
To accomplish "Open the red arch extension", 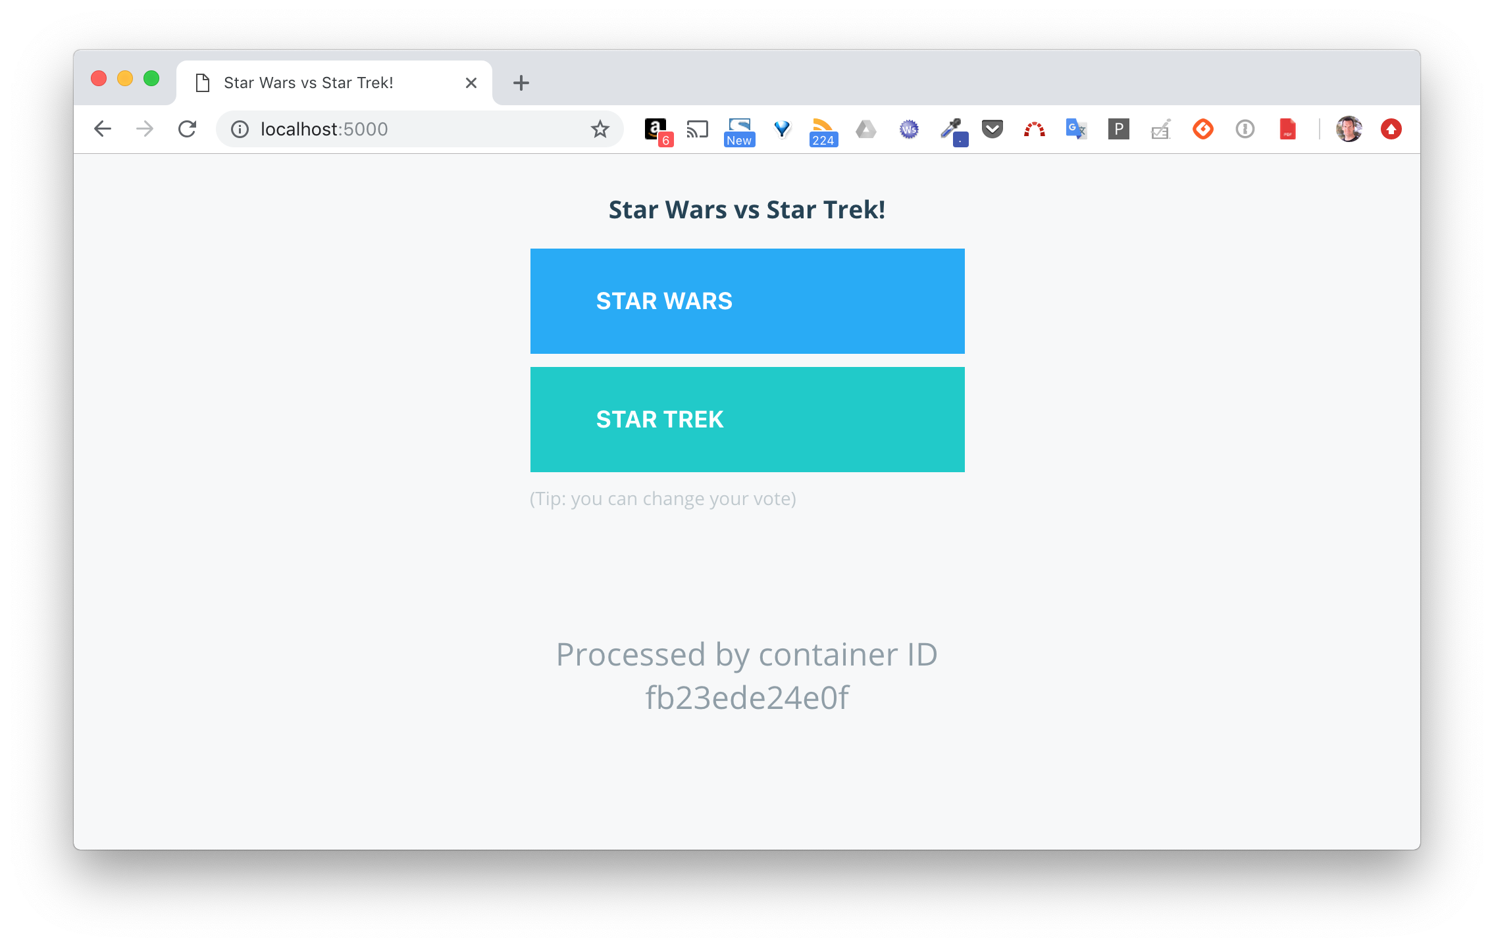I will [1035, 129].
